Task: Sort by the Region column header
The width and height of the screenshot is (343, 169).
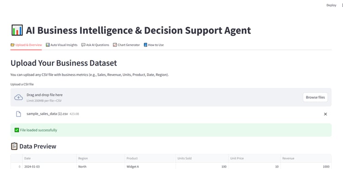Action: click(100, 158)
